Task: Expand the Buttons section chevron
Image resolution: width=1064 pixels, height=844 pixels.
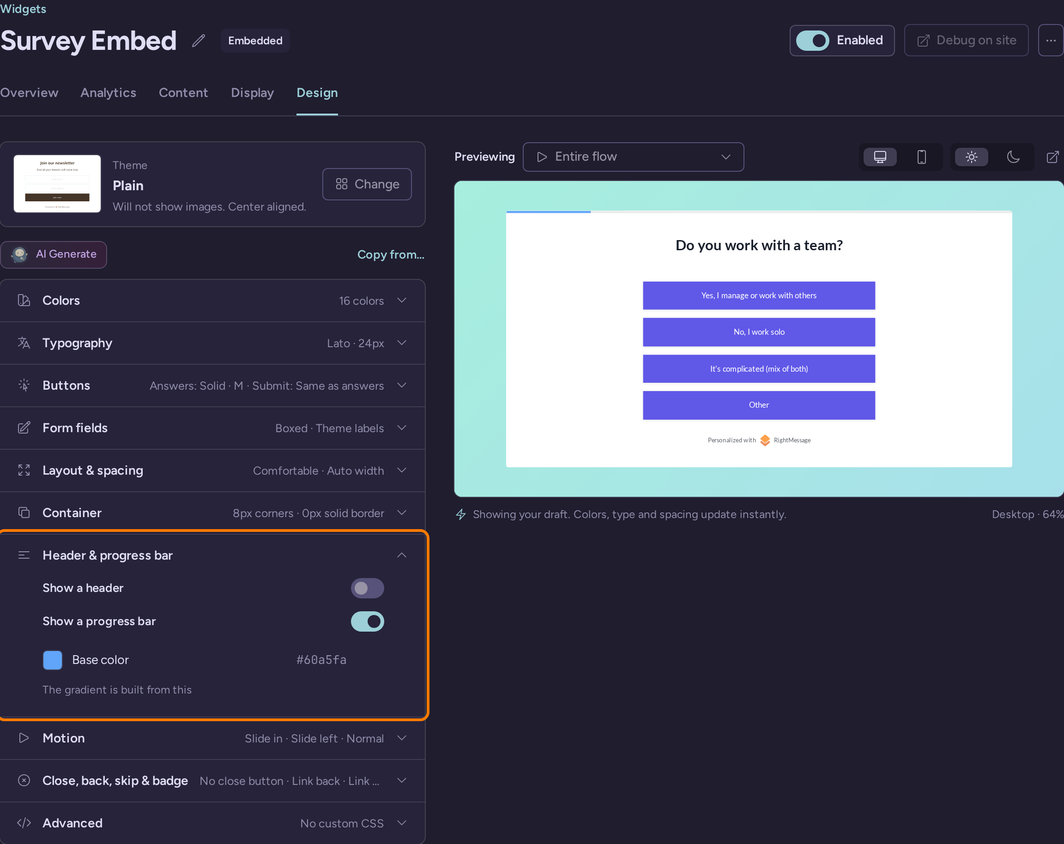Action: (x=402, y=385)
